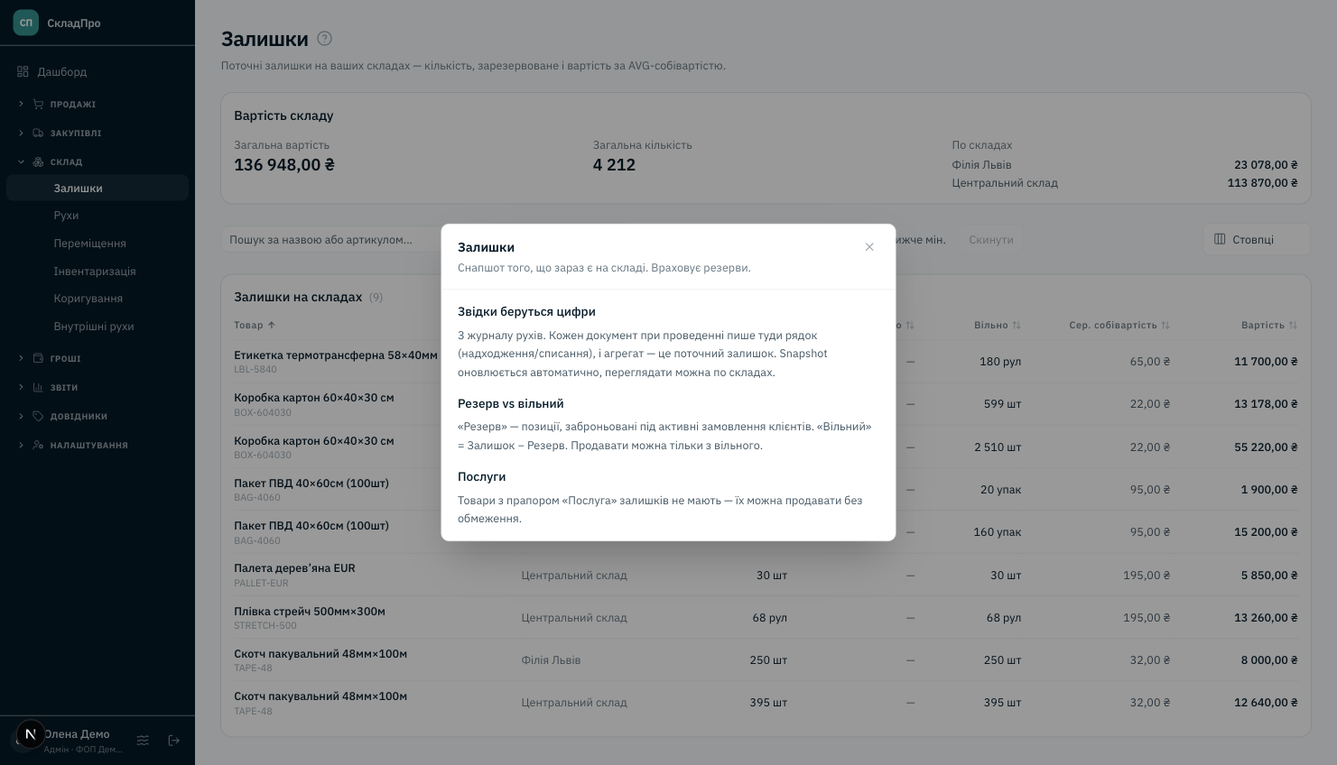Focus the search by name or article field
Screen dimensions: 1337x765
pos(331,239)
